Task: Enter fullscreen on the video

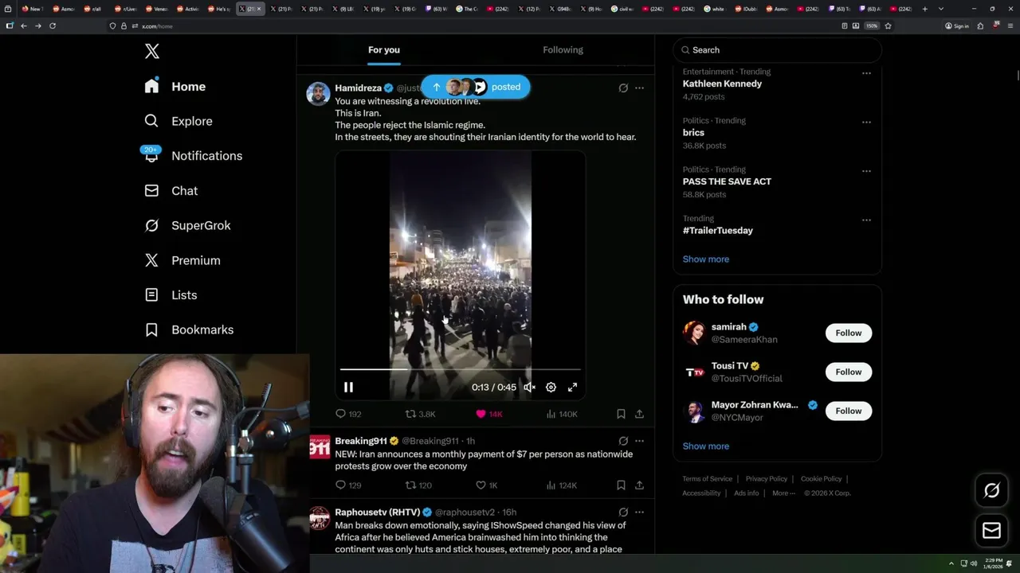Action: 572,388
